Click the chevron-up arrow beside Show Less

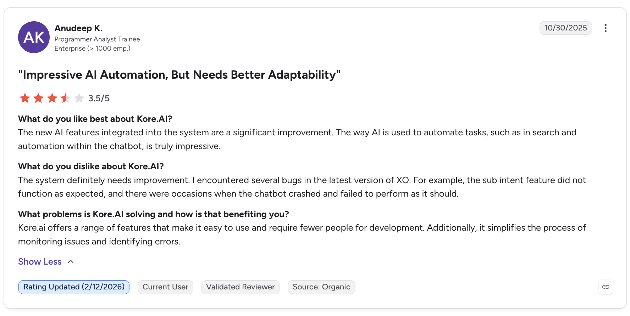[x=71, y=262]
